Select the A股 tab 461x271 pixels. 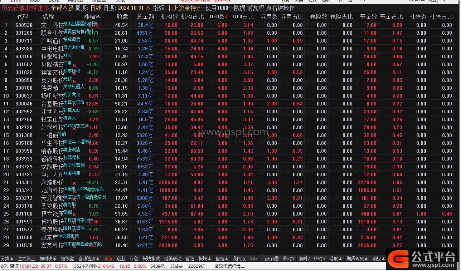[108, 258]
